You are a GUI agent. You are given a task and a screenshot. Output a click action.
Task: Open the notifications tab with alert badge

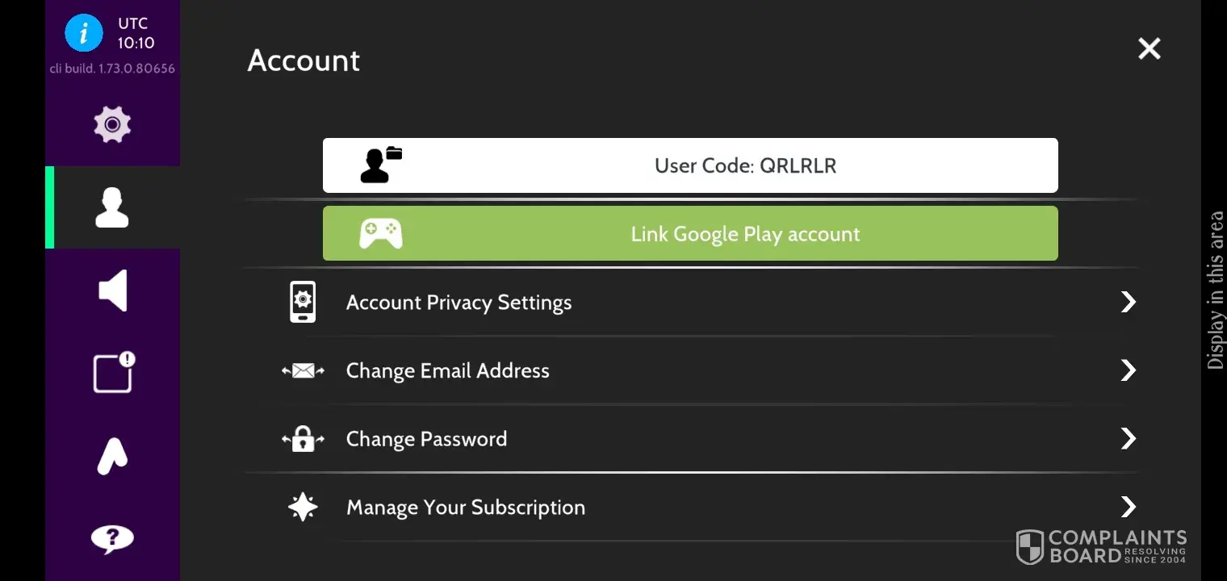(113, 373)
